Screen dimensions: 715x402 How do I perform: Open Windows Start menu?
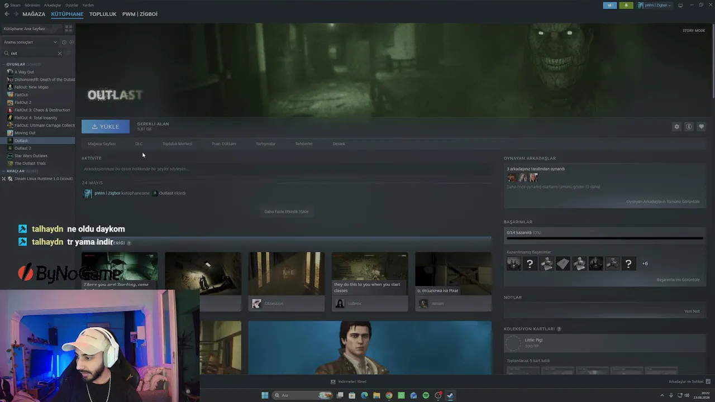(265, 395)
